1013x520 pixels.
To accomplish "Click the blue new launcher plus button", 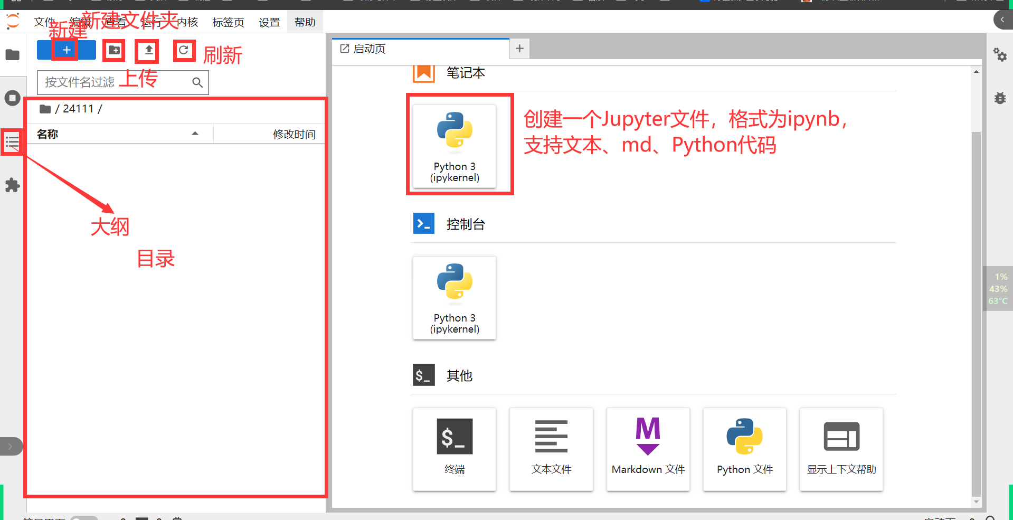I will pyautogui.click(x=67, y=50).
